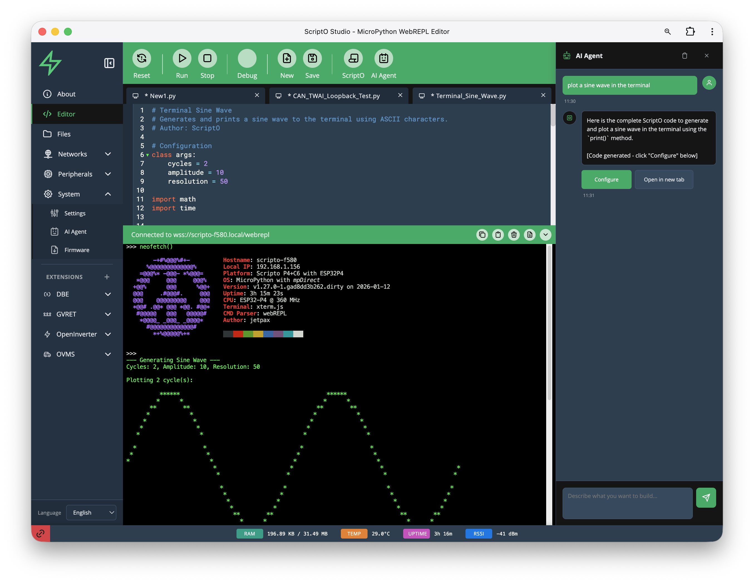This screenshot has width=754, height=583.
Task: Toggle the Debug mode button
Action: (x=247, y=58)
